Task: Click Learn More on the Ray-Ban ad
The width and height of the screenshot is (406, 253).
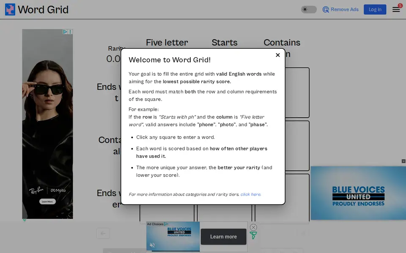Action: (x=47, y=202)
